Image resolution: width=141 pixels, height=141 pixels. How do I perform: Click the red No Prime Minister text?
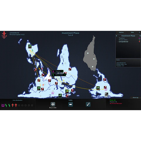(x=116, y=103)
